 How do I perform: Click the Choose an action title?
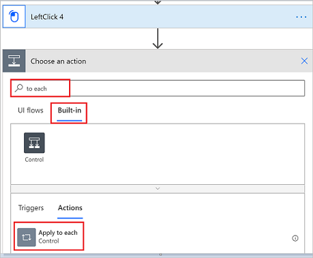coord(58,61)
